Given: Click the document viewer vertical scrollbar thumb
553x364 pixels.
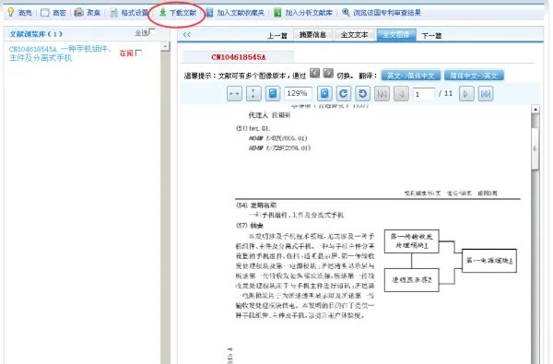Looking at the screenshot, I should click(535, 148).
